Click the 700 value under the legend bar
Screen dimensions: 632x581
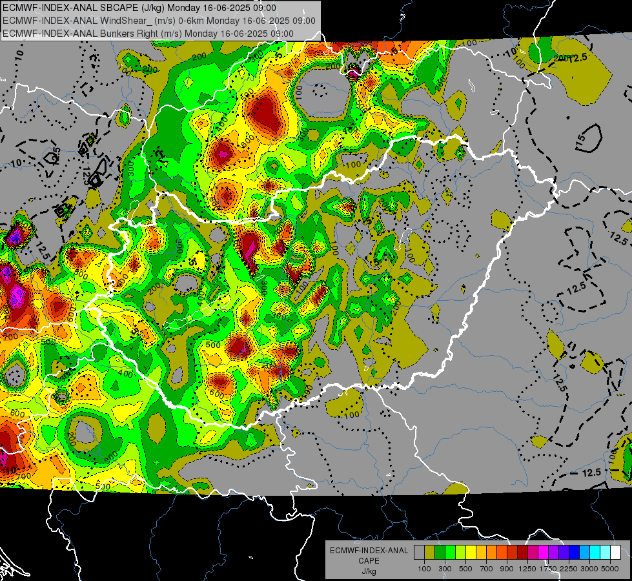tap(487, 569)
